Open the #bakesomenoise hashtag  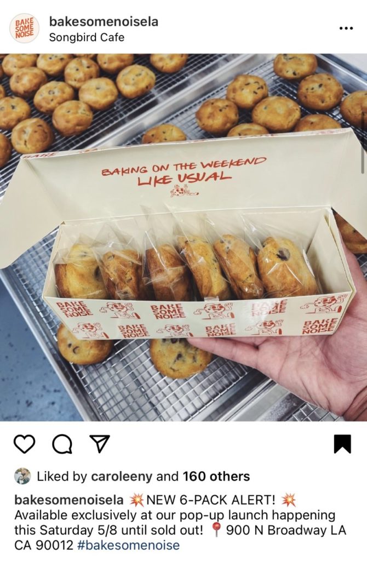pos(128,545)
